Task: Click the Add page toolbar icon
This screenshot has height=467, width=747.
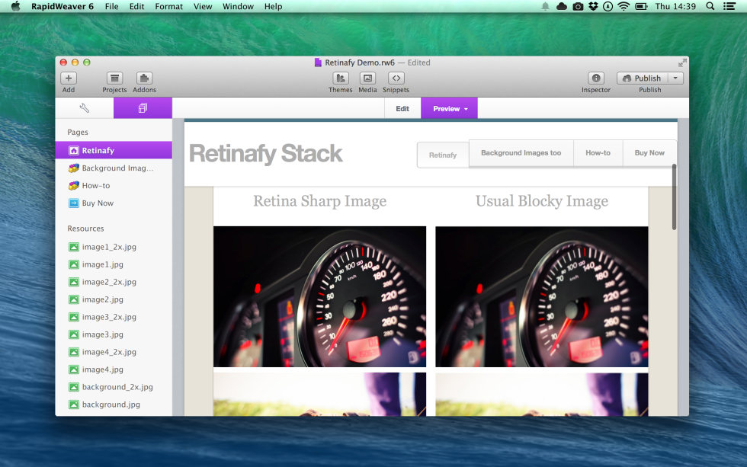Action: pos(69,78)
